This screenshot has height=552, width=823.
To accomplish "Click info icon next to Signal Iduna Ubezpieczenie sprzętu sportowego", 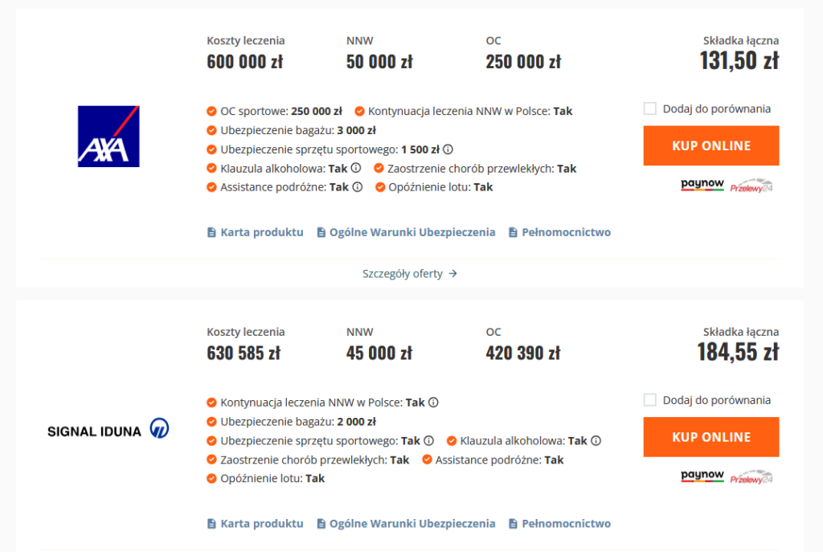I will [429, 441].
